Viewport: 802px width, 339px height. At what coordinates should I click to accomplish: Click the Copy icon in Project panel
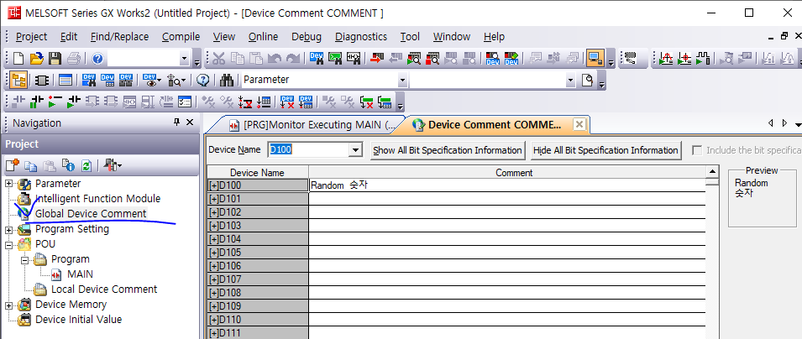click(31, 165)
